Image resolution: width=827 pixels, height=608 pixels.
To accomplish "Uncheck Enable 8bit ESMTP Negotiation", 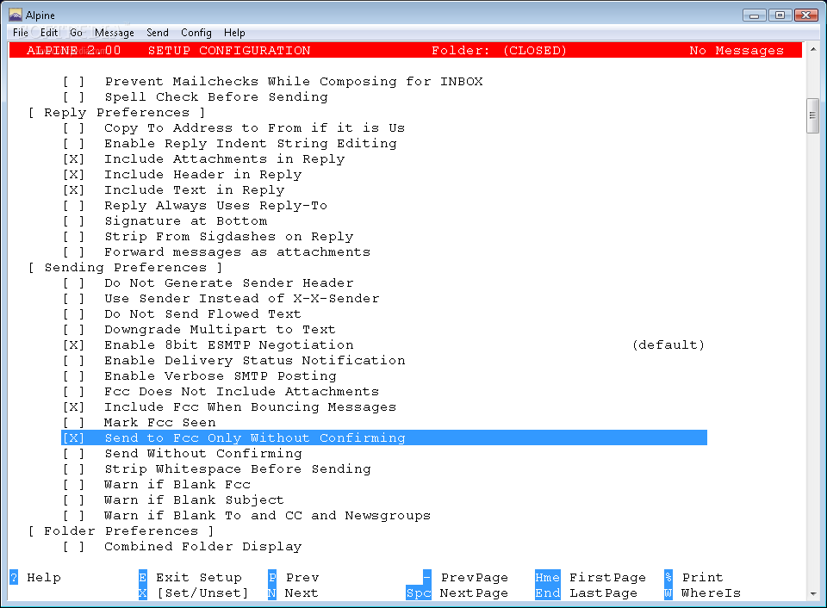I will coord(73,344).
